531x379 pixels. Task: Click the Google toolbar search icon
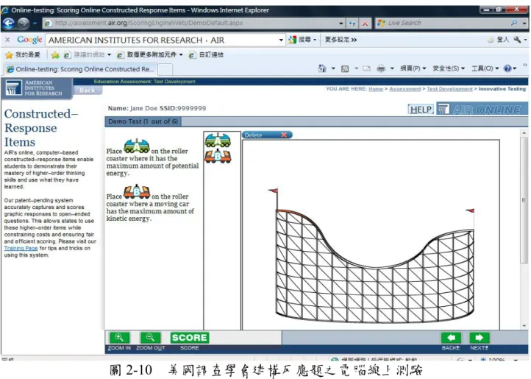(x=292, y=40)
